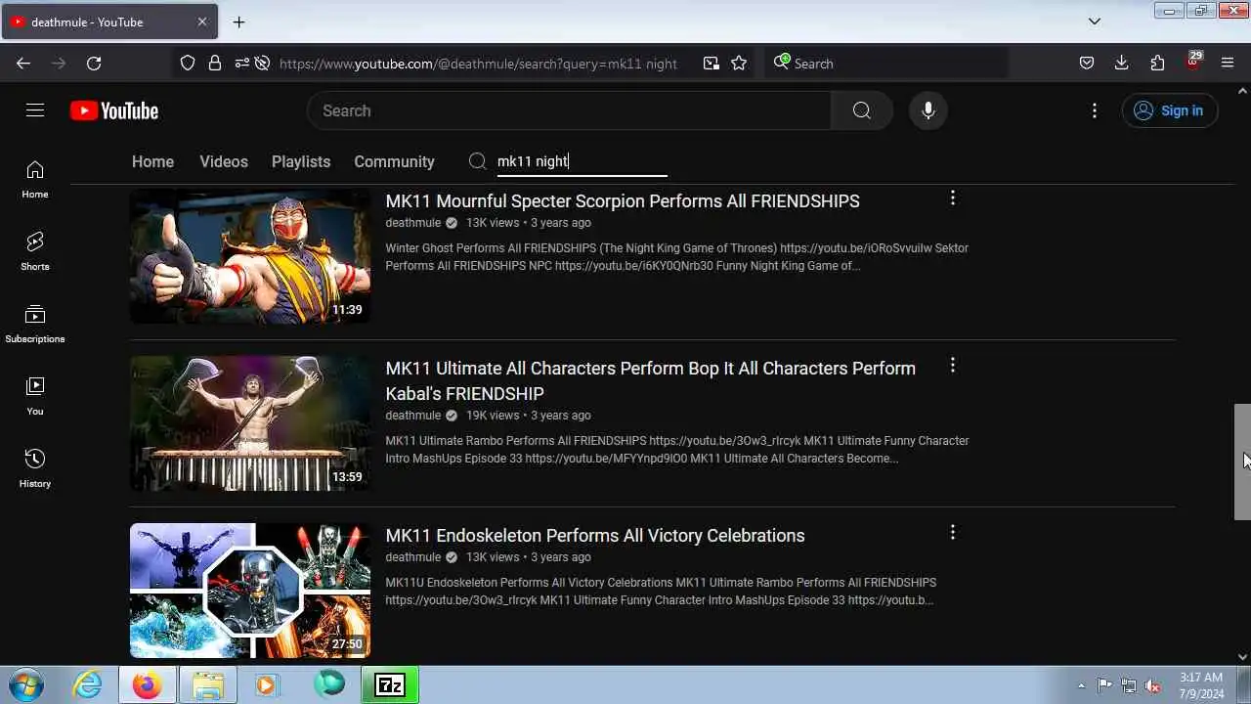1251x704 pixels.
Task: Click the YouTube logo
Action: (114, 110)
